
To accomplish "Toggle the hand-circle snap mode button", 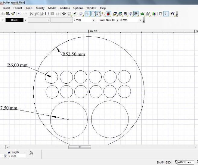I will point(98,14).
